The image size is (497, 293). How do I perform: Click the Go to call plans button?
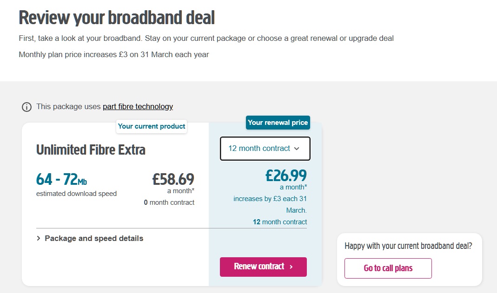coord(388,268)
